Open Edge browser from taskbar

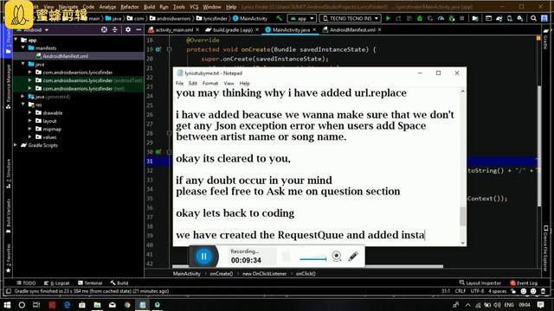pyautogui.click(x=67, y=305)
